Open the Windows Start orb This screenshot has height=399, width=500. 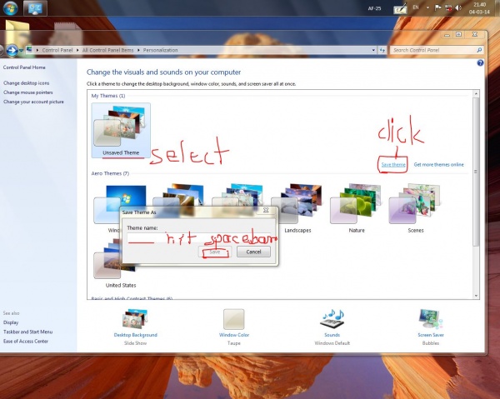[x=10, y=8]
